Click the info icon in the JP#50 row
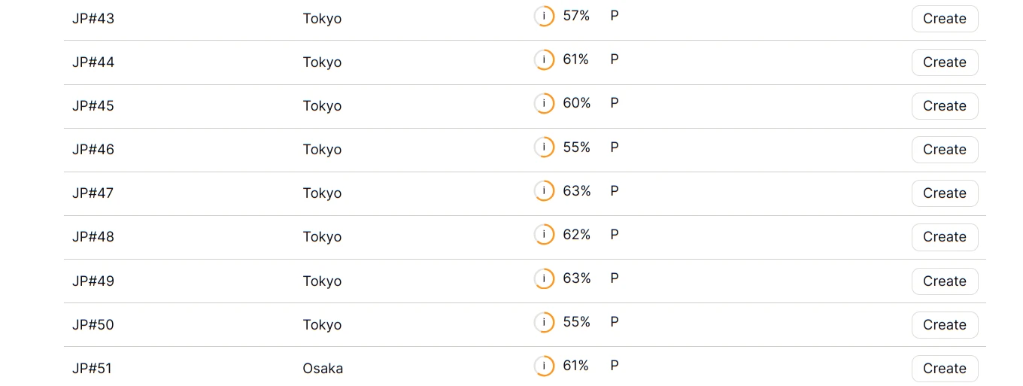 [544, 322]
